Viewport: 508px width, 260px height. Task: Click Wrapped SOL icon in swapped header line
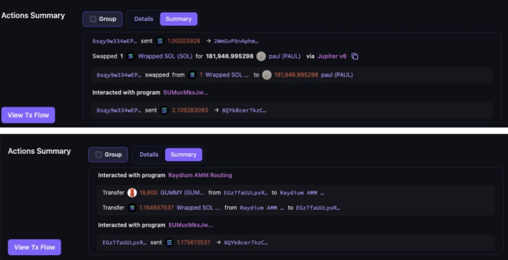coord(130,56)
